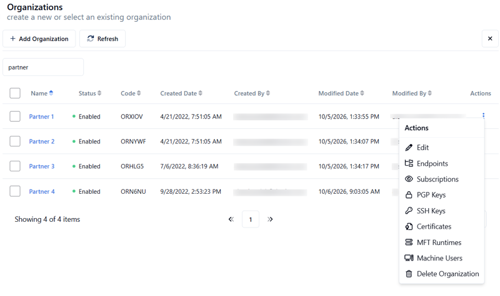This screenshot has width=500, height=296.
Task: Click the 'Showing 4 of 4 items' text
Action: point(47,219)
